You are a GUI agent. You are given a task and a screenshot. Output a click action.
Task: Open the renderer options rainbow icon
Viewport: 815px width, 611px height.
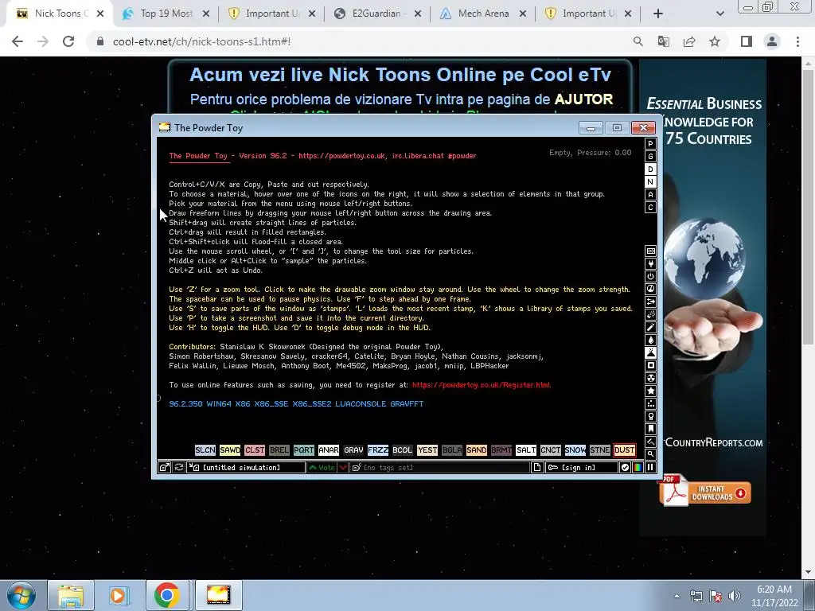click(x=638, y=467)
